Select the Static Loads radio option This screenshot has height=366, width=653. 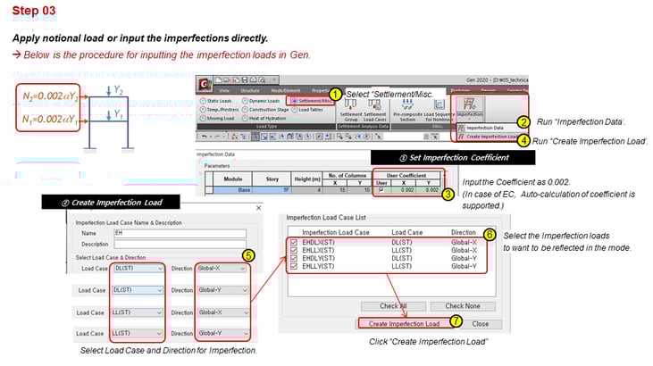pyautogui.click(x=203, y=101)
